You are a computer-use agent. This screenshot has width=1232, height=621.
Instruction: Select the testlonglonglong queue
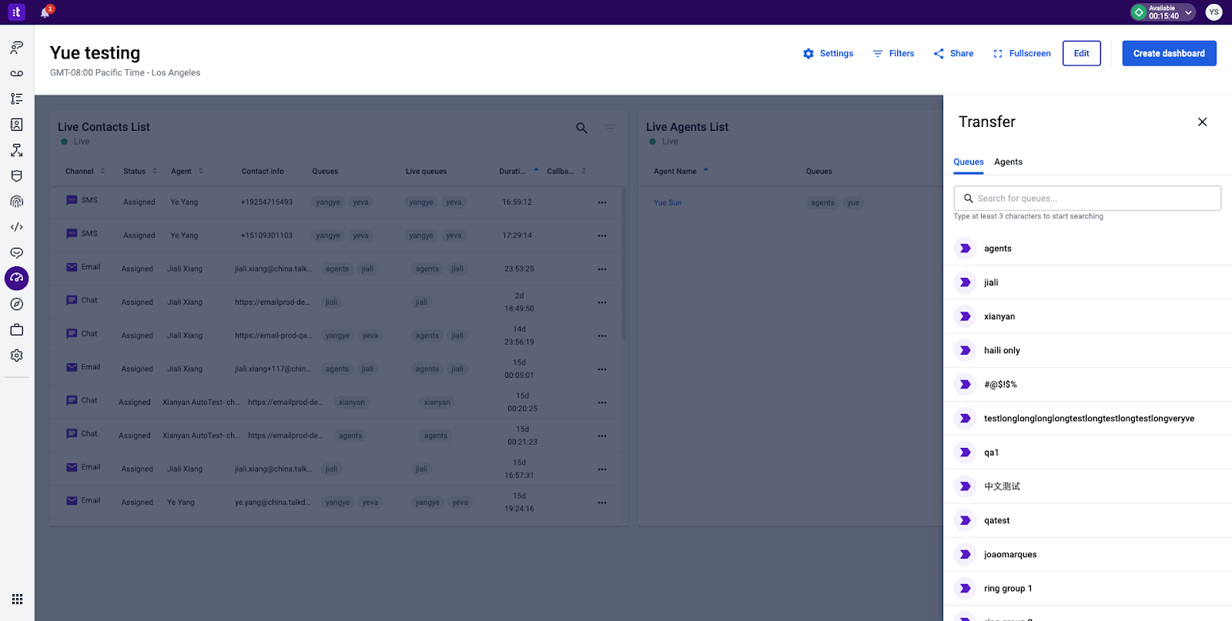(x=1087, y=419)
